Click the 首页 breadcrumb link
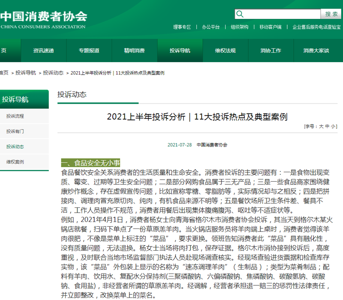This screenshot has height=300, width=343. point(4,73)
